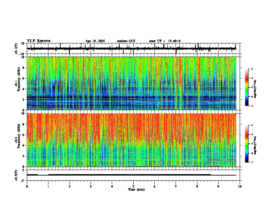The image size is (270, 209).
Task: Click the '6' kHz tick on ch.2 frequency axis
Action: pyautogui.click(x=24, y=135)
